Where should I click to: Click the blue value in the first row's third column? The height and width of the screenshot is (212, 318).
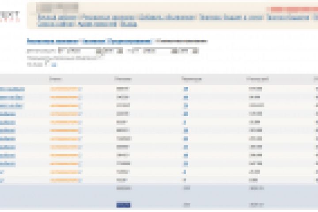[186, 89]
